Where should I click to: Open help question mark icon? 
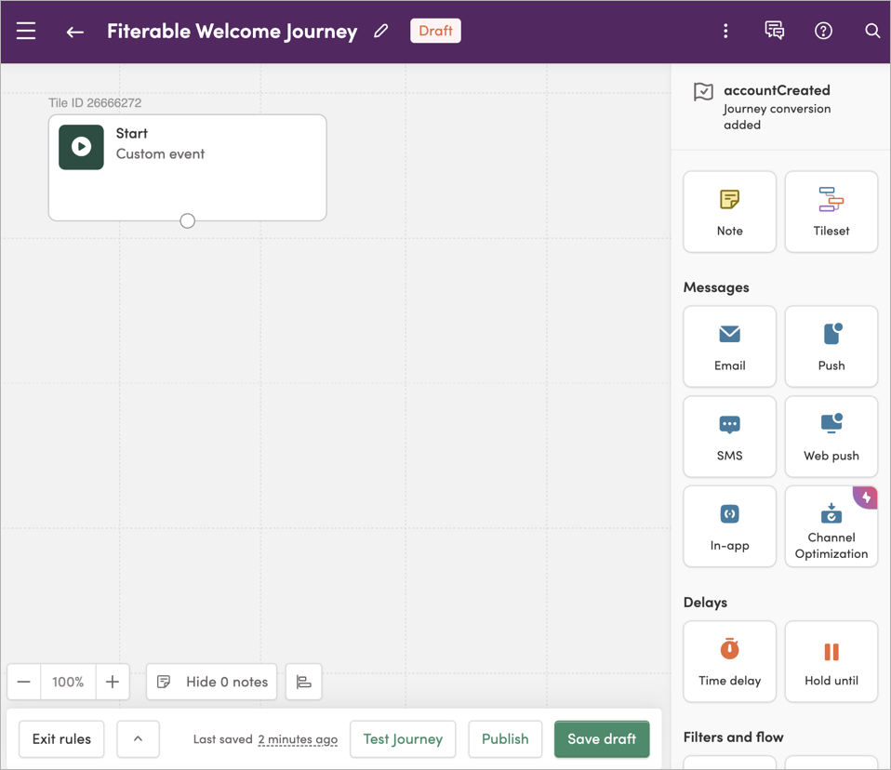tap(823, 31)
